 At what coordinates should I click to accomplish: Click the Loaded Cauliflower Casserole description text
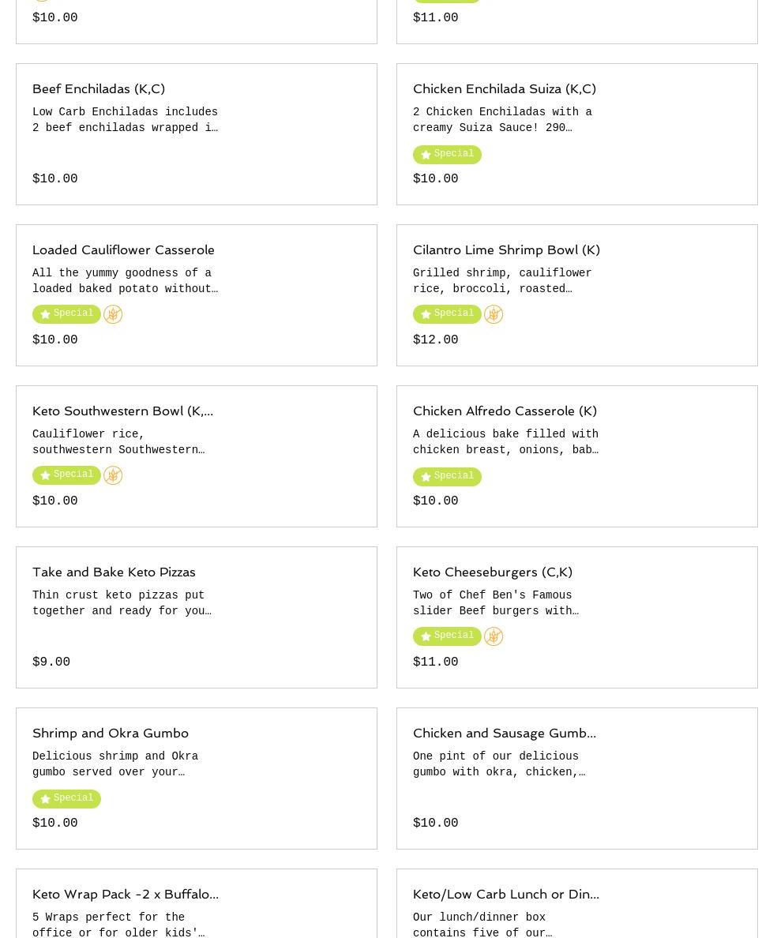coord(125,281)
